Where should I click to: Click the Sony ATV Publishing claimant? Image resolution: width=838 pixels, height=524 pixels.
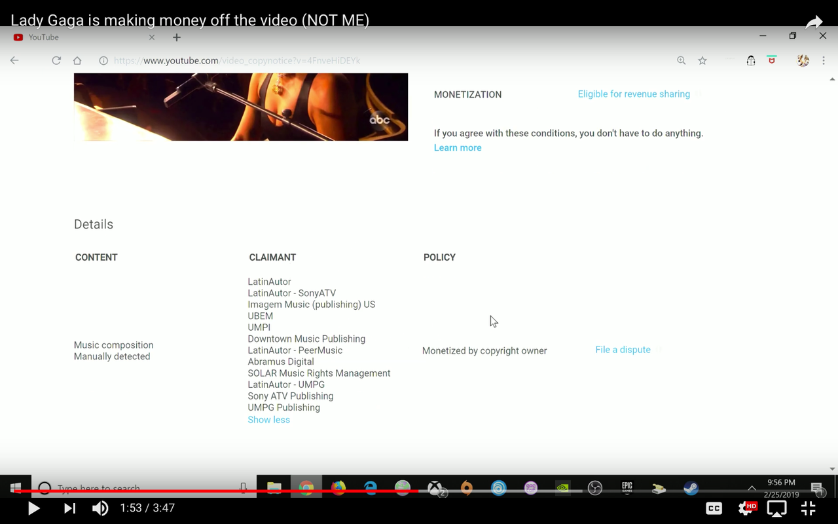coord(291,396)
